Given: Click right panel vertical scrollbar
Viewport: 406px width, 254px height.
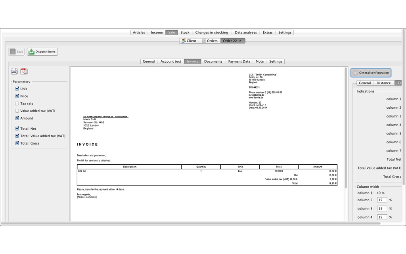Looking at the screenshot, I should coord(403,107).
